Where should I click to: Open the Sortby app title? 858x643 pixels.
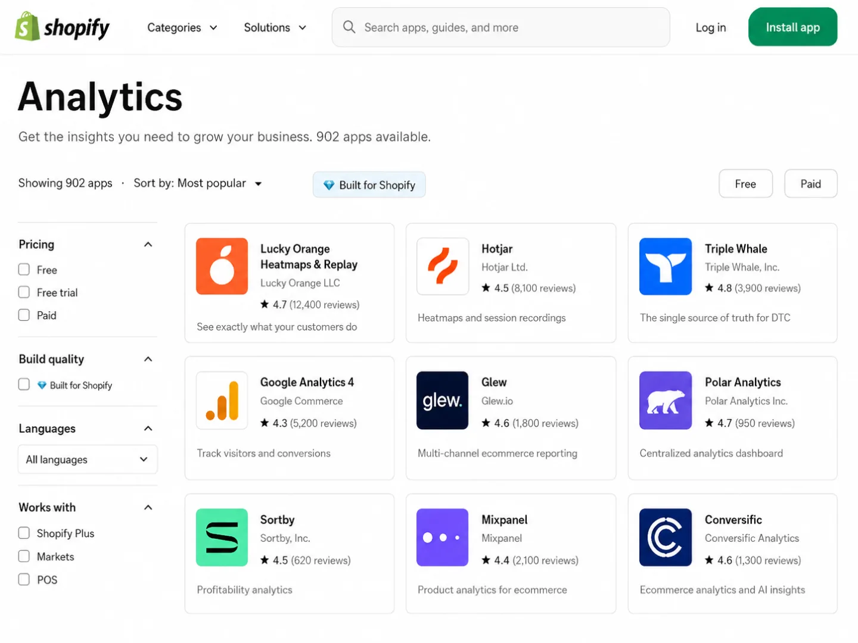[277, 520]
